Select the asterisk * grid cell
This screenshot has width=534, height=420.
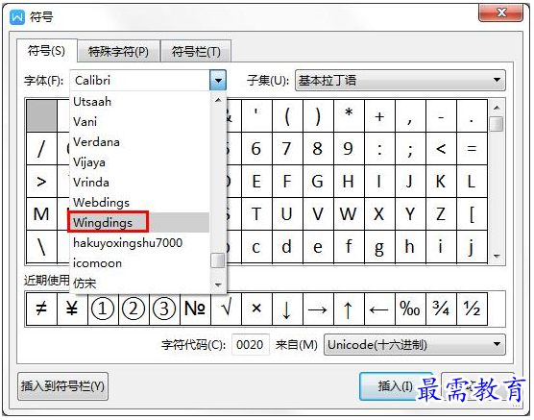click(349, 116)
